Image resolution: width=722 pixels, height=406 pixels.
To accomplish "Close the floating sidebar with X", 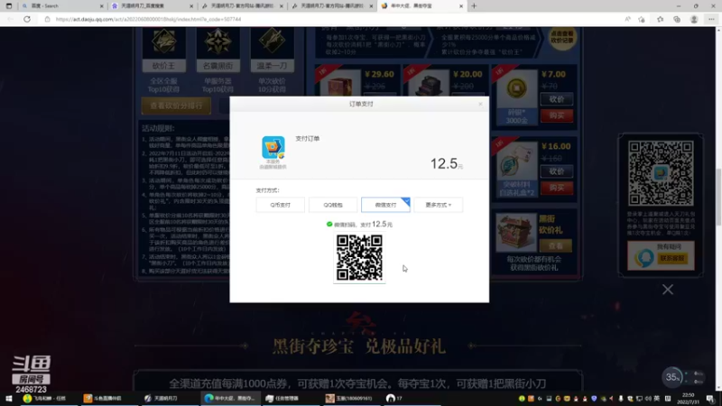I will [x=668, y=290].
